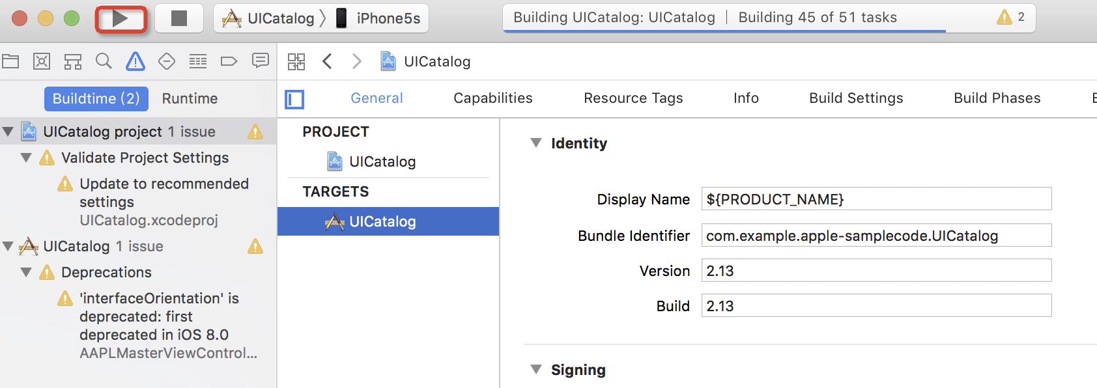Switch issue filter to Runtime
The image size is (1097, 388).
tap(190, 99)
